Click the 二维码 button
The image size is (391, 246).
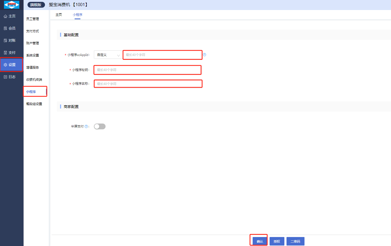[295, 241]
